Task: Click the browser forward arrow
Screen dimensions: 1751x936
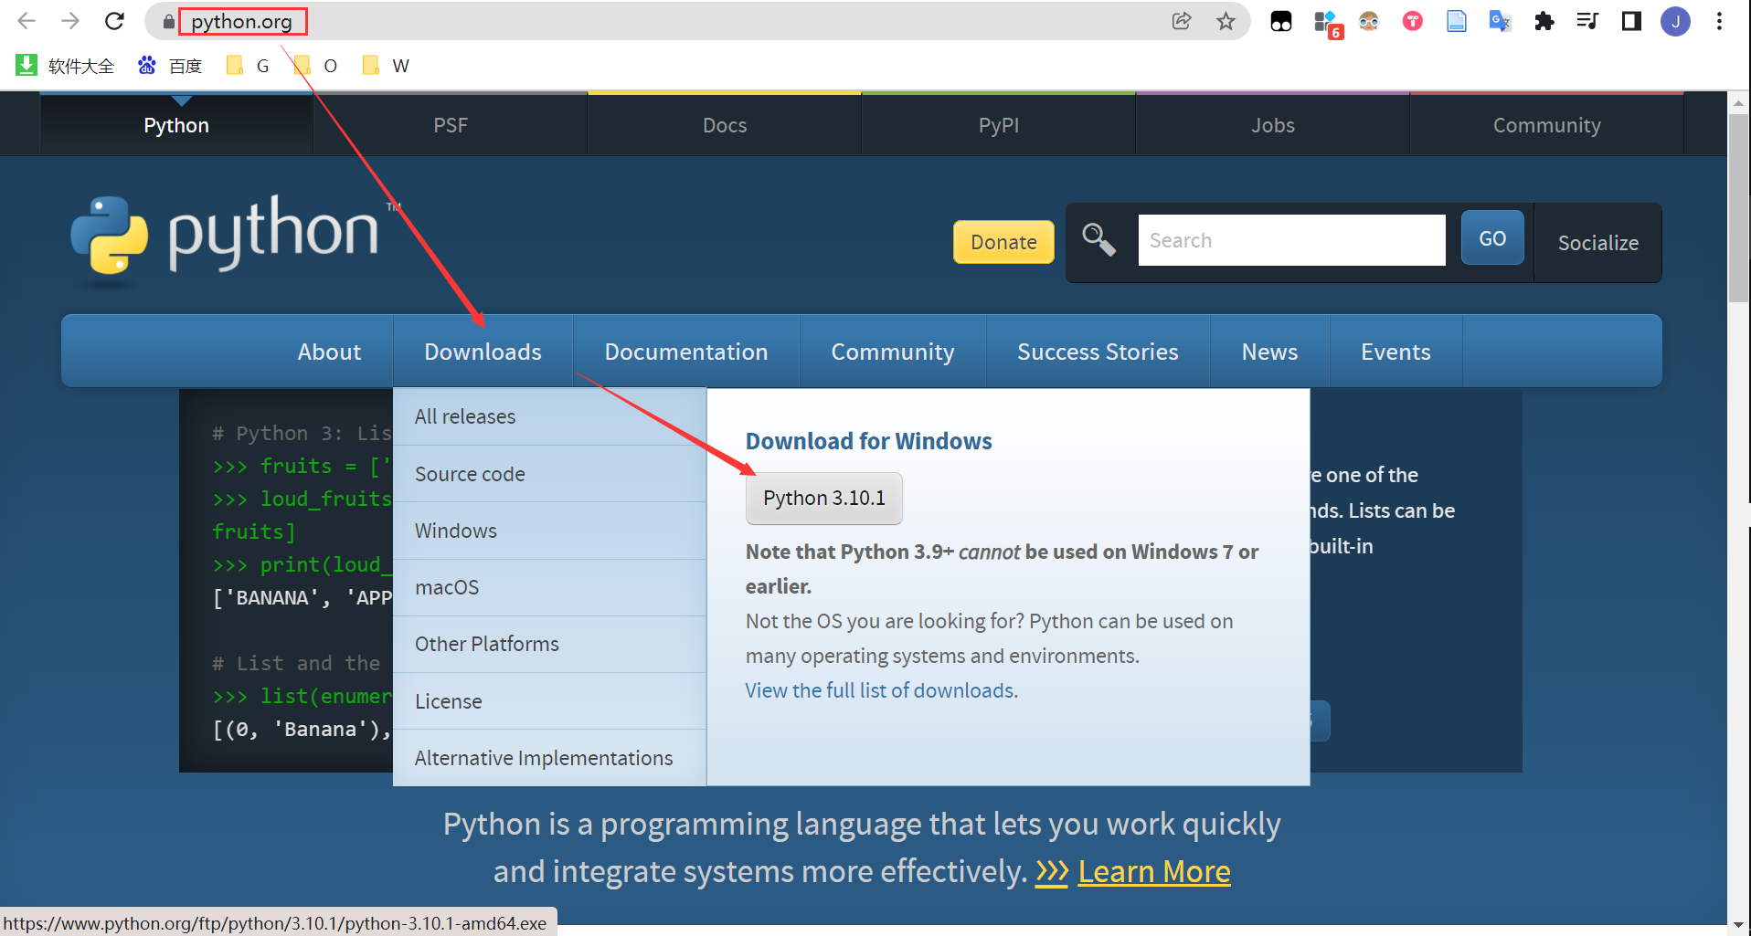Action: pyautogui.click(x=70, y=21)
